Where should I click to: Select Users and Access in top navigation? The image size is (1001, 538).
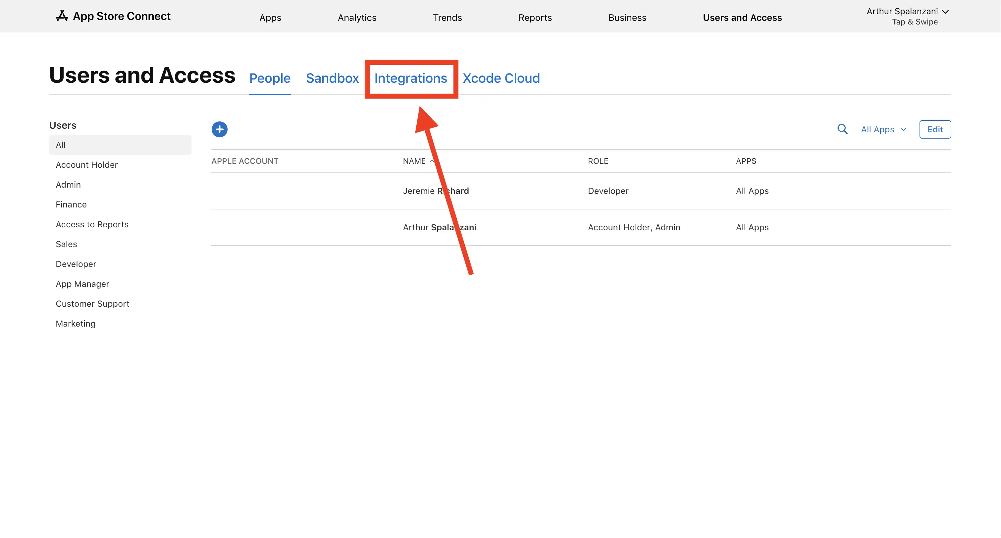click(742, 18)
